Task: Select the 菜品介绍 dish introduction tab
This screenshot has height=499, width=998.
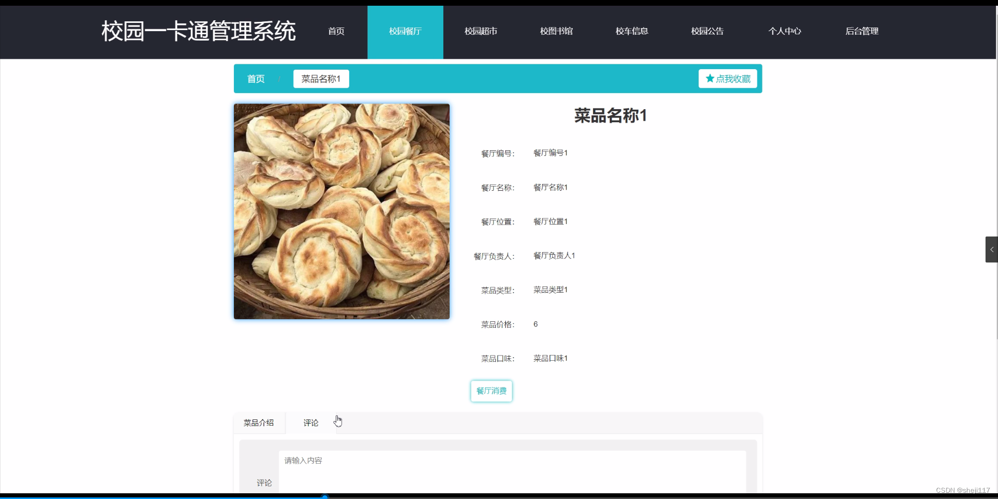Action: (x=258, y=423)
